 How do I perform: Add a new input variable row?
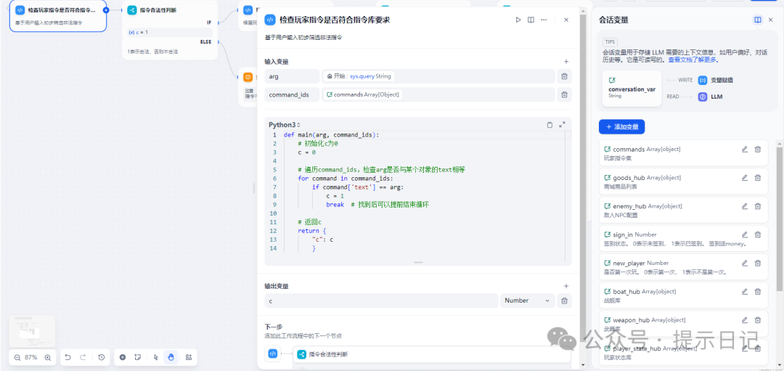pos(566,62)
